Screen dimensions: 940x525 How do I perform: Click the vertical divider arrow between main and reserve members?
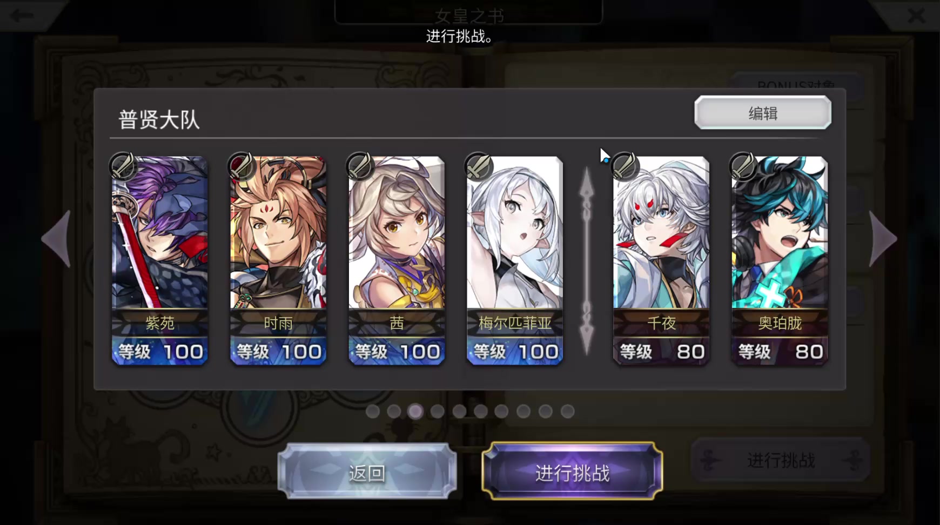[587, 261]
